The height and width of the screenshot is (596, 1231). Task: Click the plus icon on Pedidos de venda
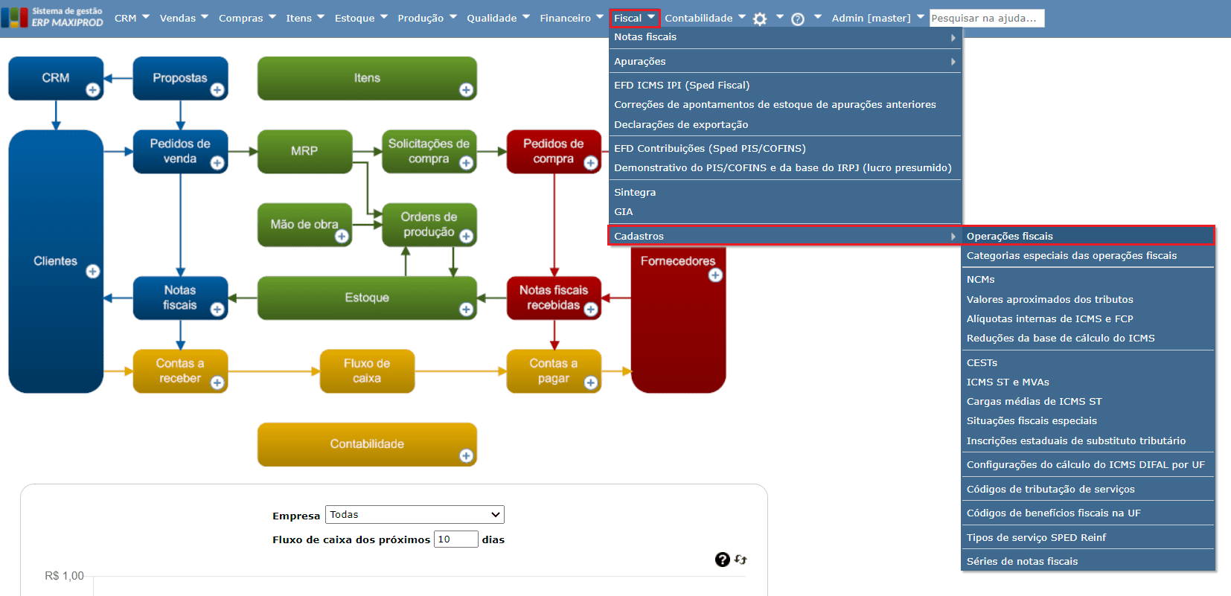coord(217,163)
